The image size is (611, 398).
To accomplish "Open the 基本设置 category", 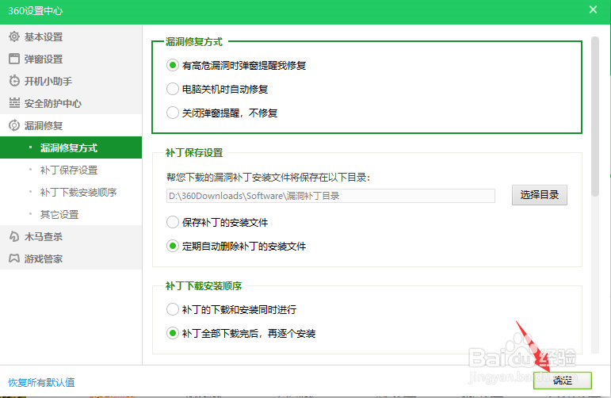I will pos(71,36).
